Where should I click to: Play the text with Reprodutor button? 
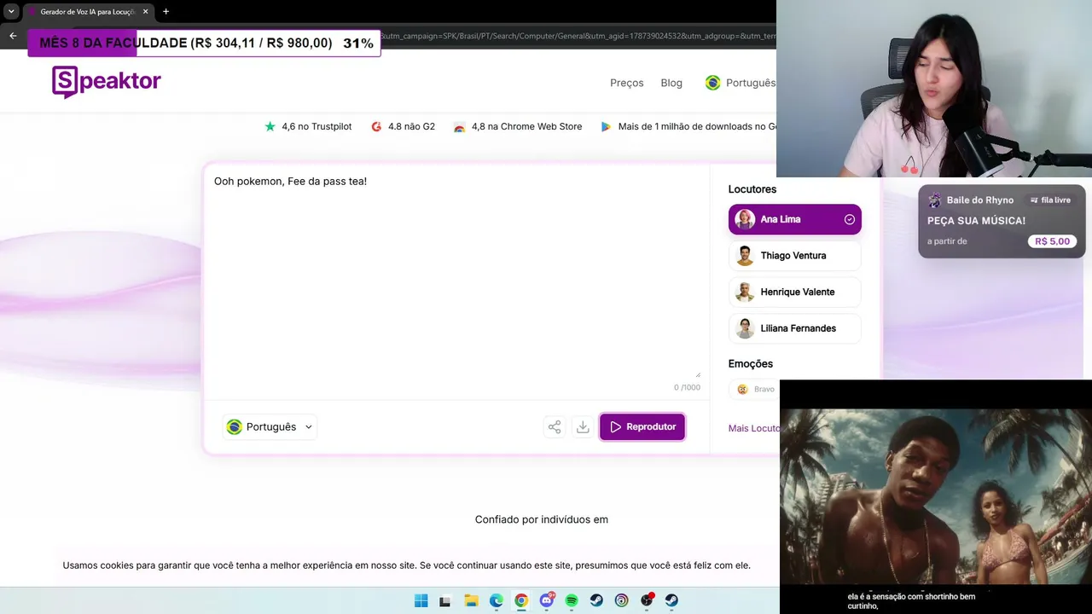pyautogui.click(x=642, y=426)
